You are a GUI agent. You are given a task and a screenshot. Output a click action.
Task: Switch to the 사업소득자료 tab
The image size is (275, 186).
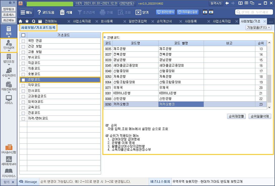[82, 21]
